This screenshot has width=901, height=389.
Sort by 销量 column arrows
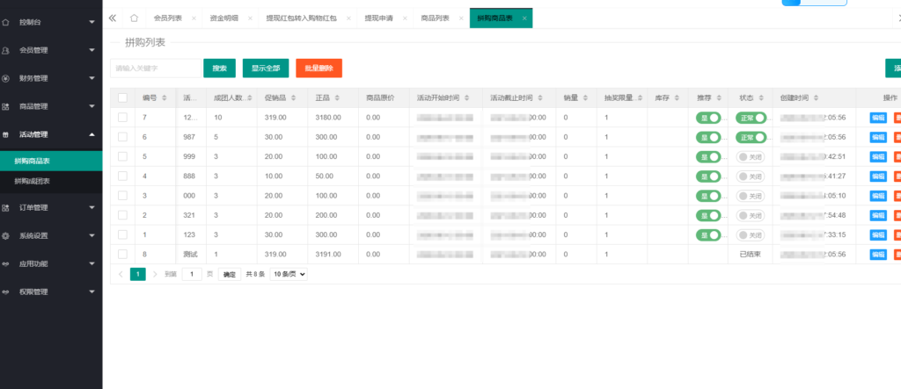[x=585, y=98]
